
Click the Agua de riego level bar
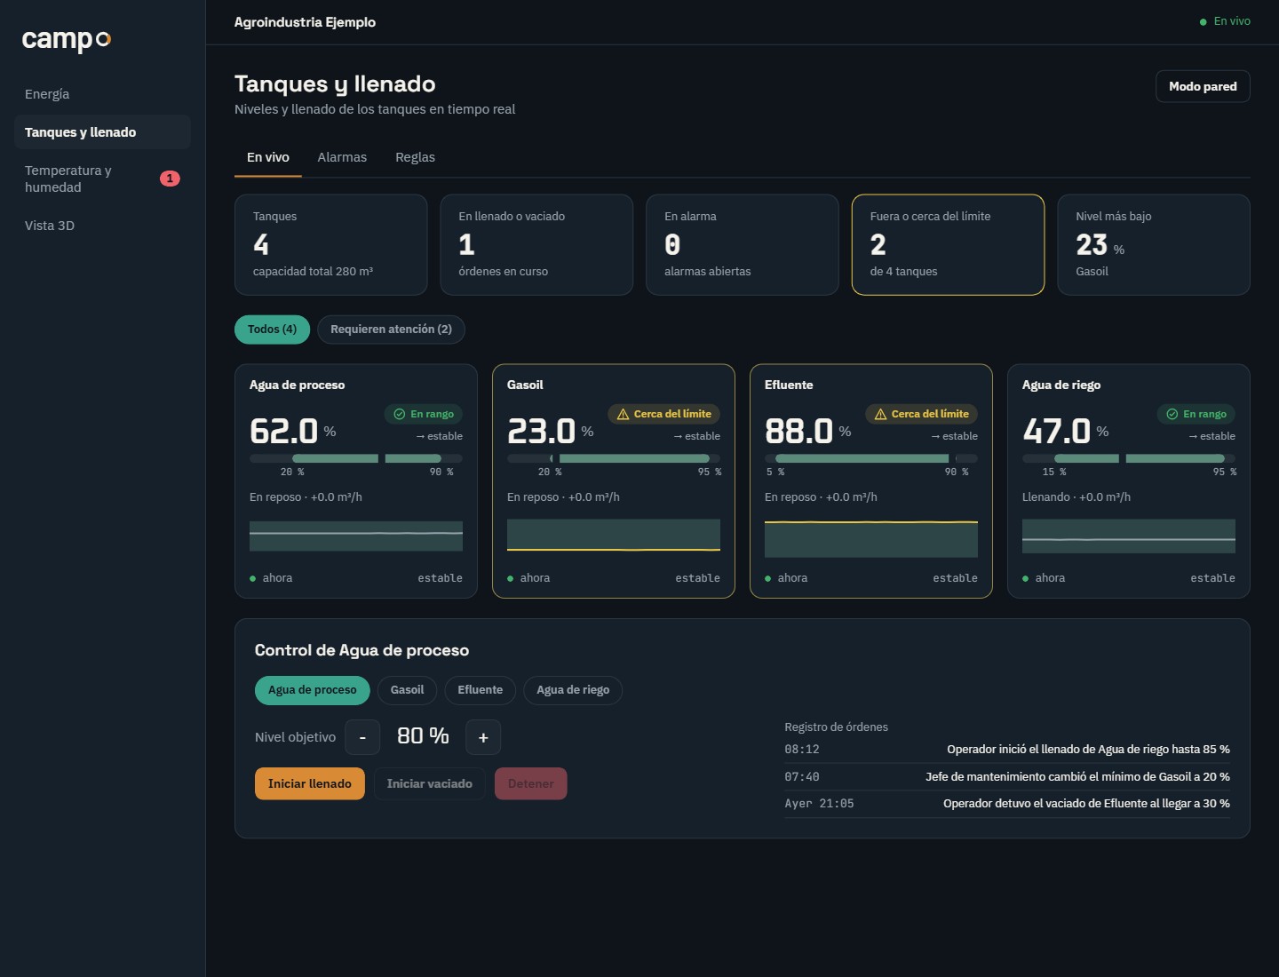pos(1129,458)
